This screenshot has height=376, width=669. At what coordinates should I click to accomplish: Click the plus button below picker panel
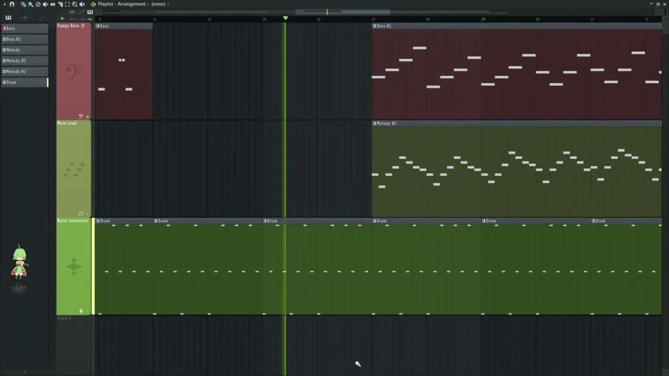pos(25,372)
